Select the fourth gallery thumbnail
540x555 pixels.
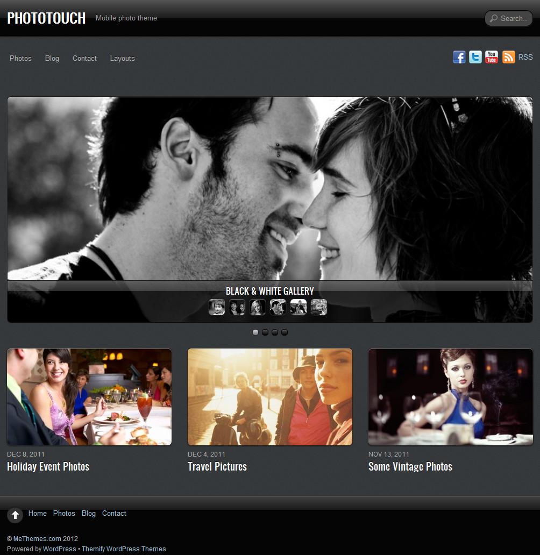point(278,307)
